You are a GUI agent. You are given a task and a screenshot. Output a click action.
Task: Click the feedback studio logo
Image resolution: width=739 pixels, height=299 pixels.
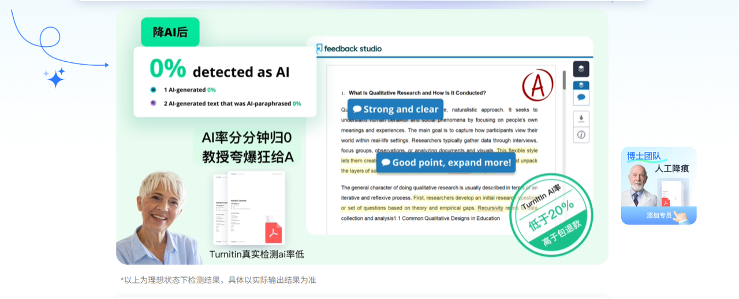pyautogui.click(x=349, y=48)
